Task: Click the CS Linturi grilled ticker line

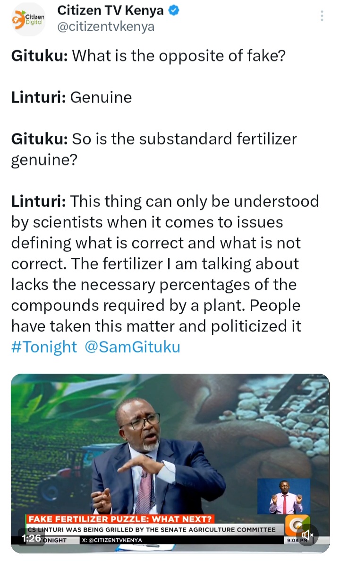Action: pyautogui.click(x=152, y=529)
